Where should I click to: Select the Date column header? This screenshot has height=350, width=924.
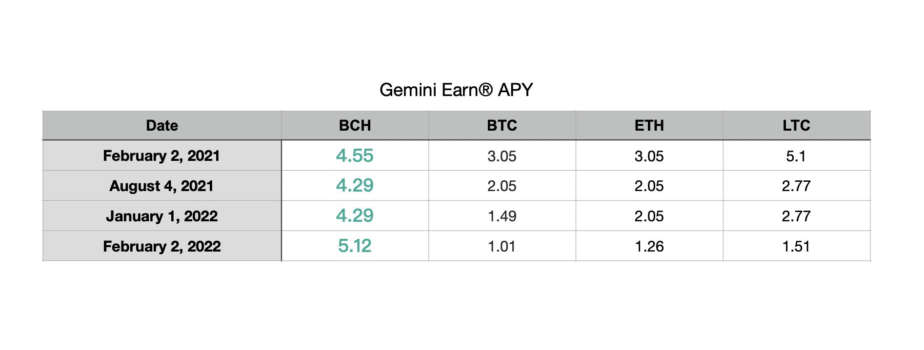(x=162, y=125)
